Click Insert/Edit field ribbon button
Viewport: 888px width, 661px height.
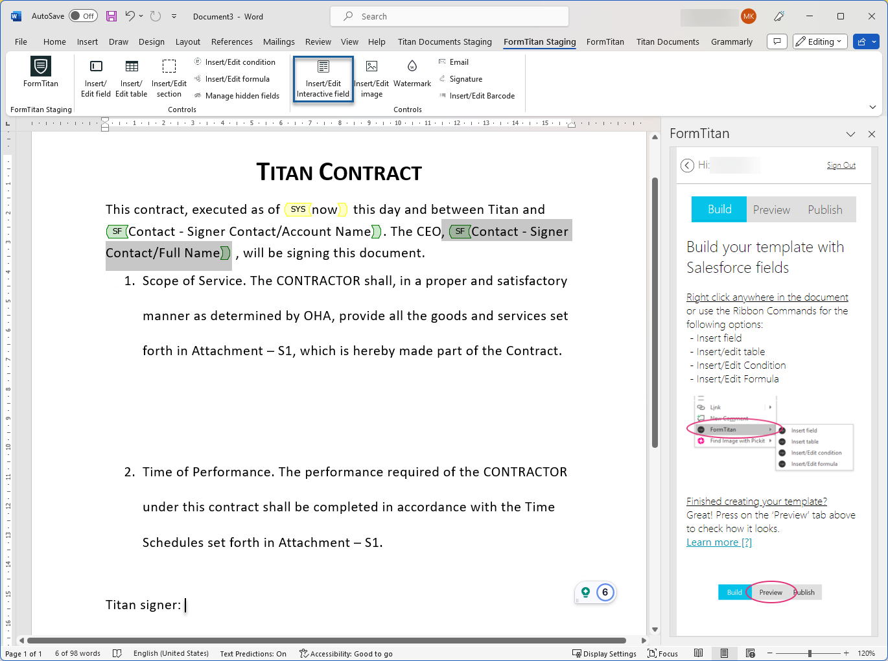[96, 78]
